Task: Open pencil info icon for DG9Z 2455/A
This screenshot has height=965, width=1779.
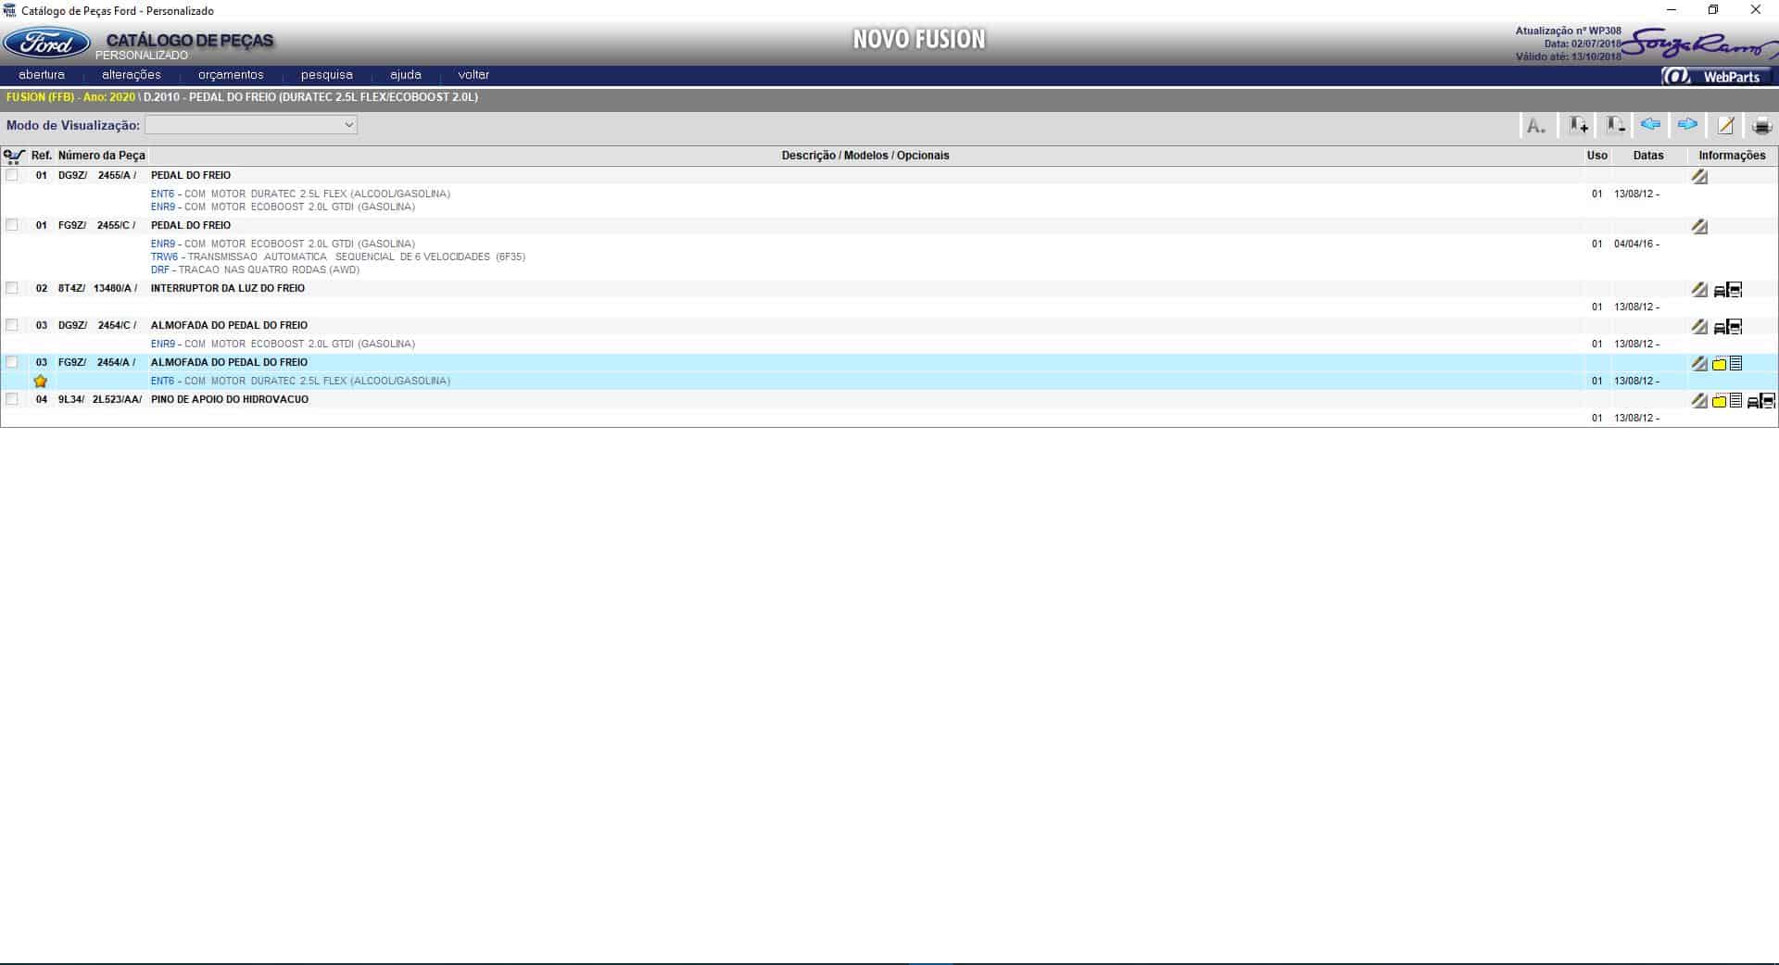Action: point(1699,176)
